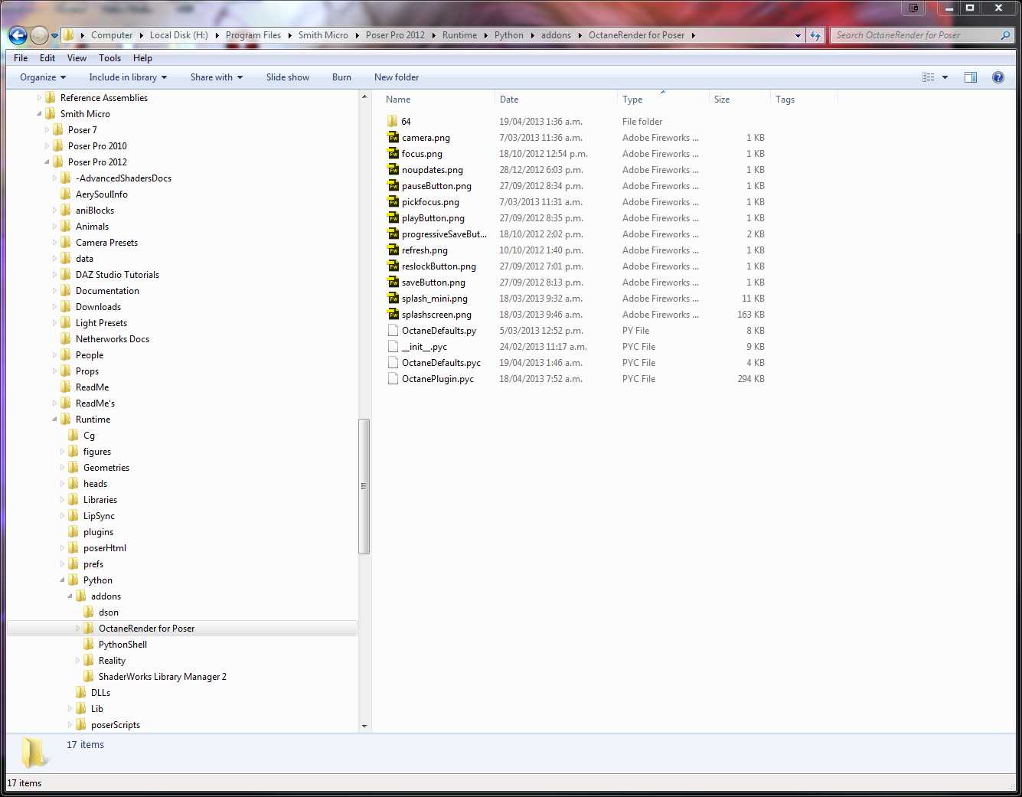
Task: Collapse the Runtime tree node
Action: coord(54,420)
